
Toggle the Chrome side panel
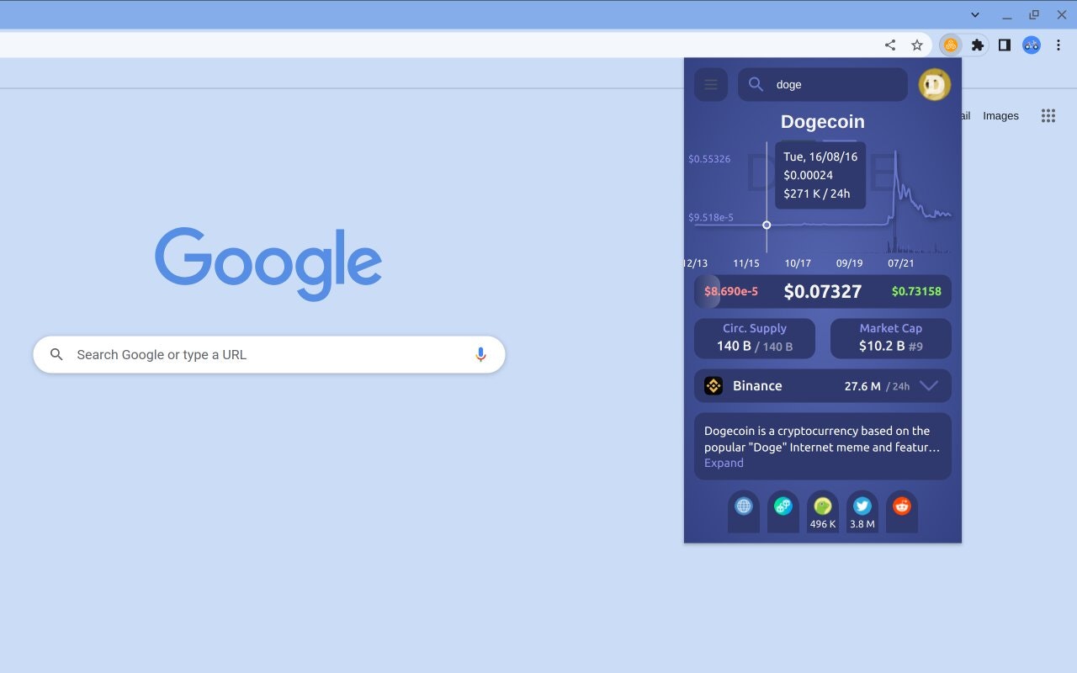click(x=1005, y=45)
